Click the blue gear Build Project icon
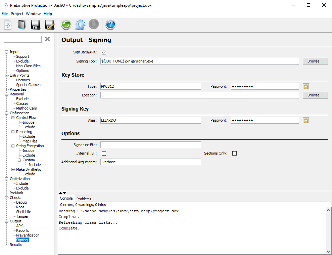Image resolution: width=332 pixels, height=255 pixels. (x=80, y=25)
